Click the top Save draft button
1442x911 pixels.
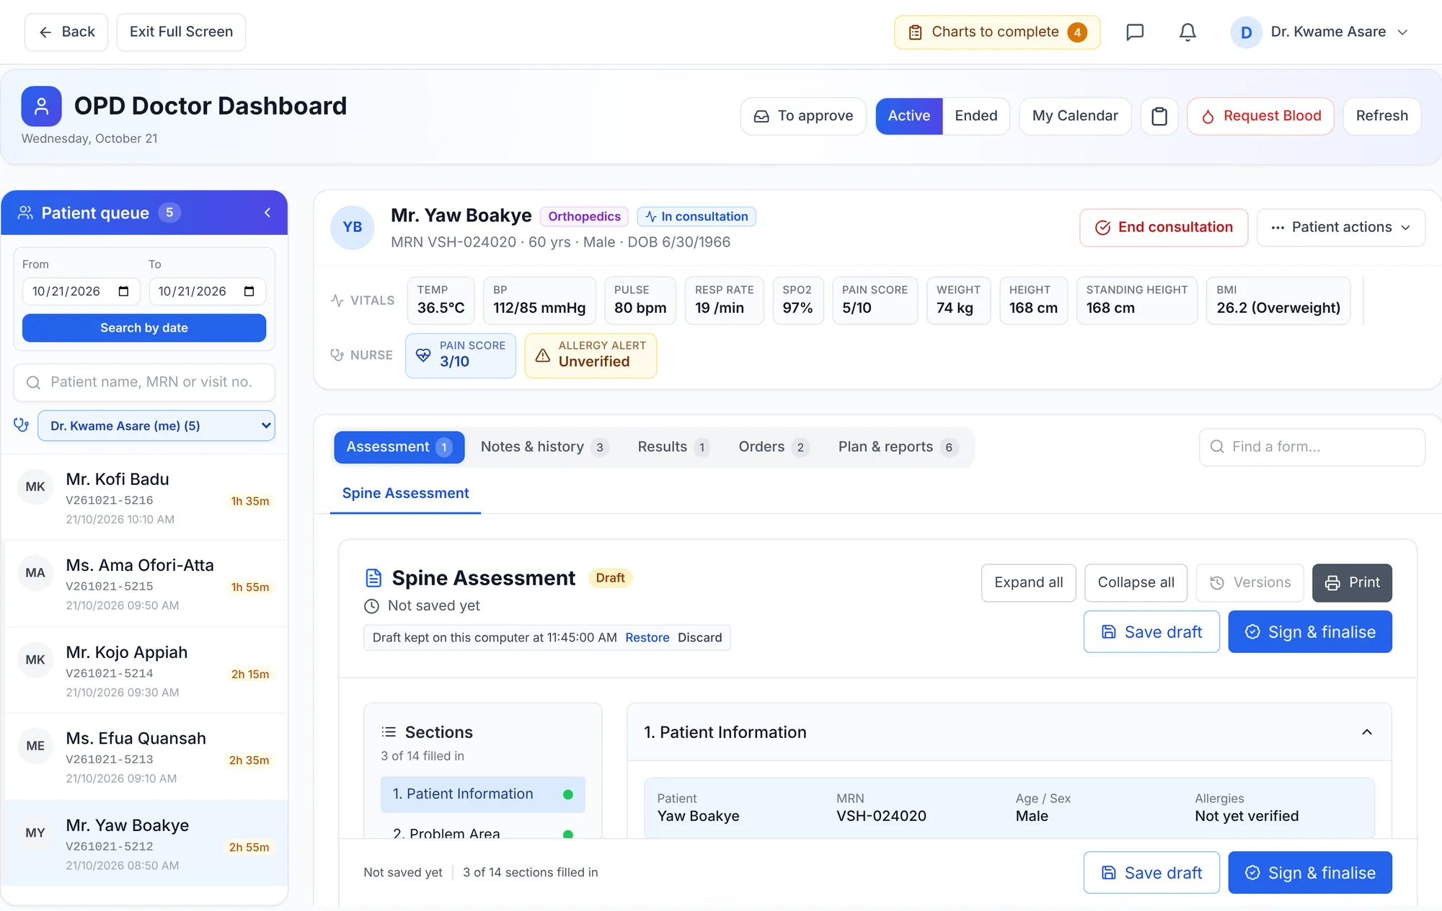(1151, 632)
